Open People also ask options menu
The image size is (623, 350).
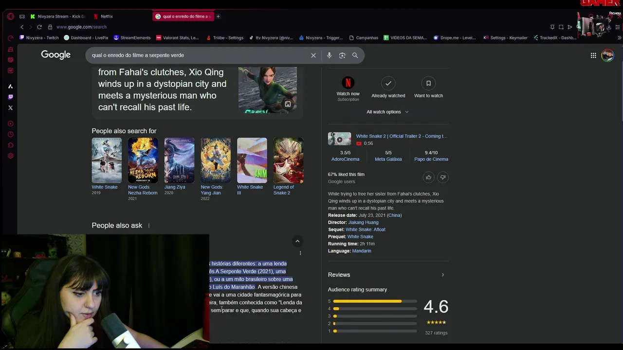[149, 226]
